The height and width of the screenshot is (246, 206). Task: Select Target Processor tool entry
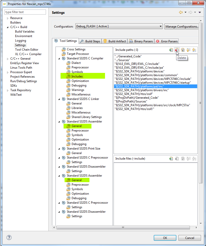pos(78,54)
